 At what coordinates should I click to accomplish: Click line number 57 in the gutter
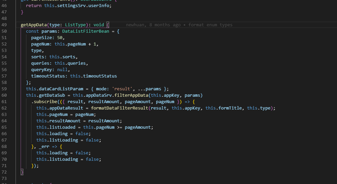[4, 76]
